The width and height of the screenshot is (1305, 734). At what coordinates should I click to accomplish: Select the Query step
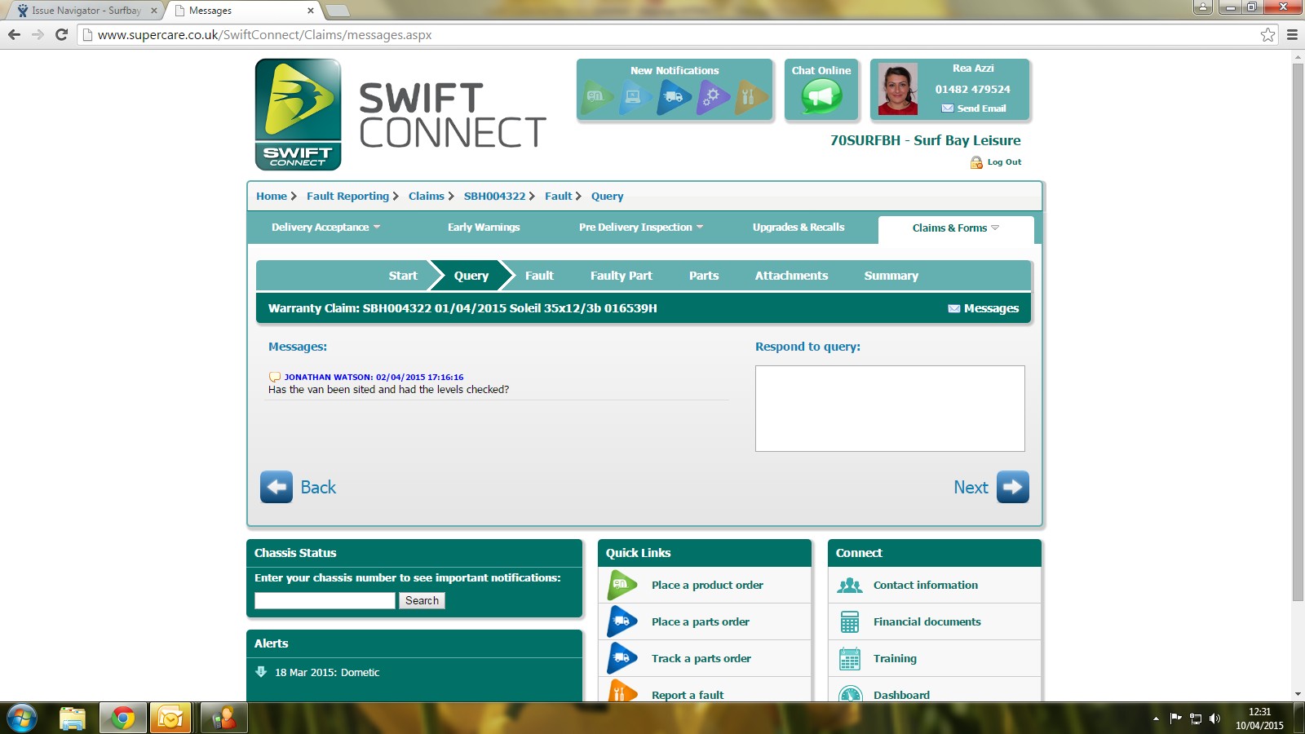pos(471,276)
